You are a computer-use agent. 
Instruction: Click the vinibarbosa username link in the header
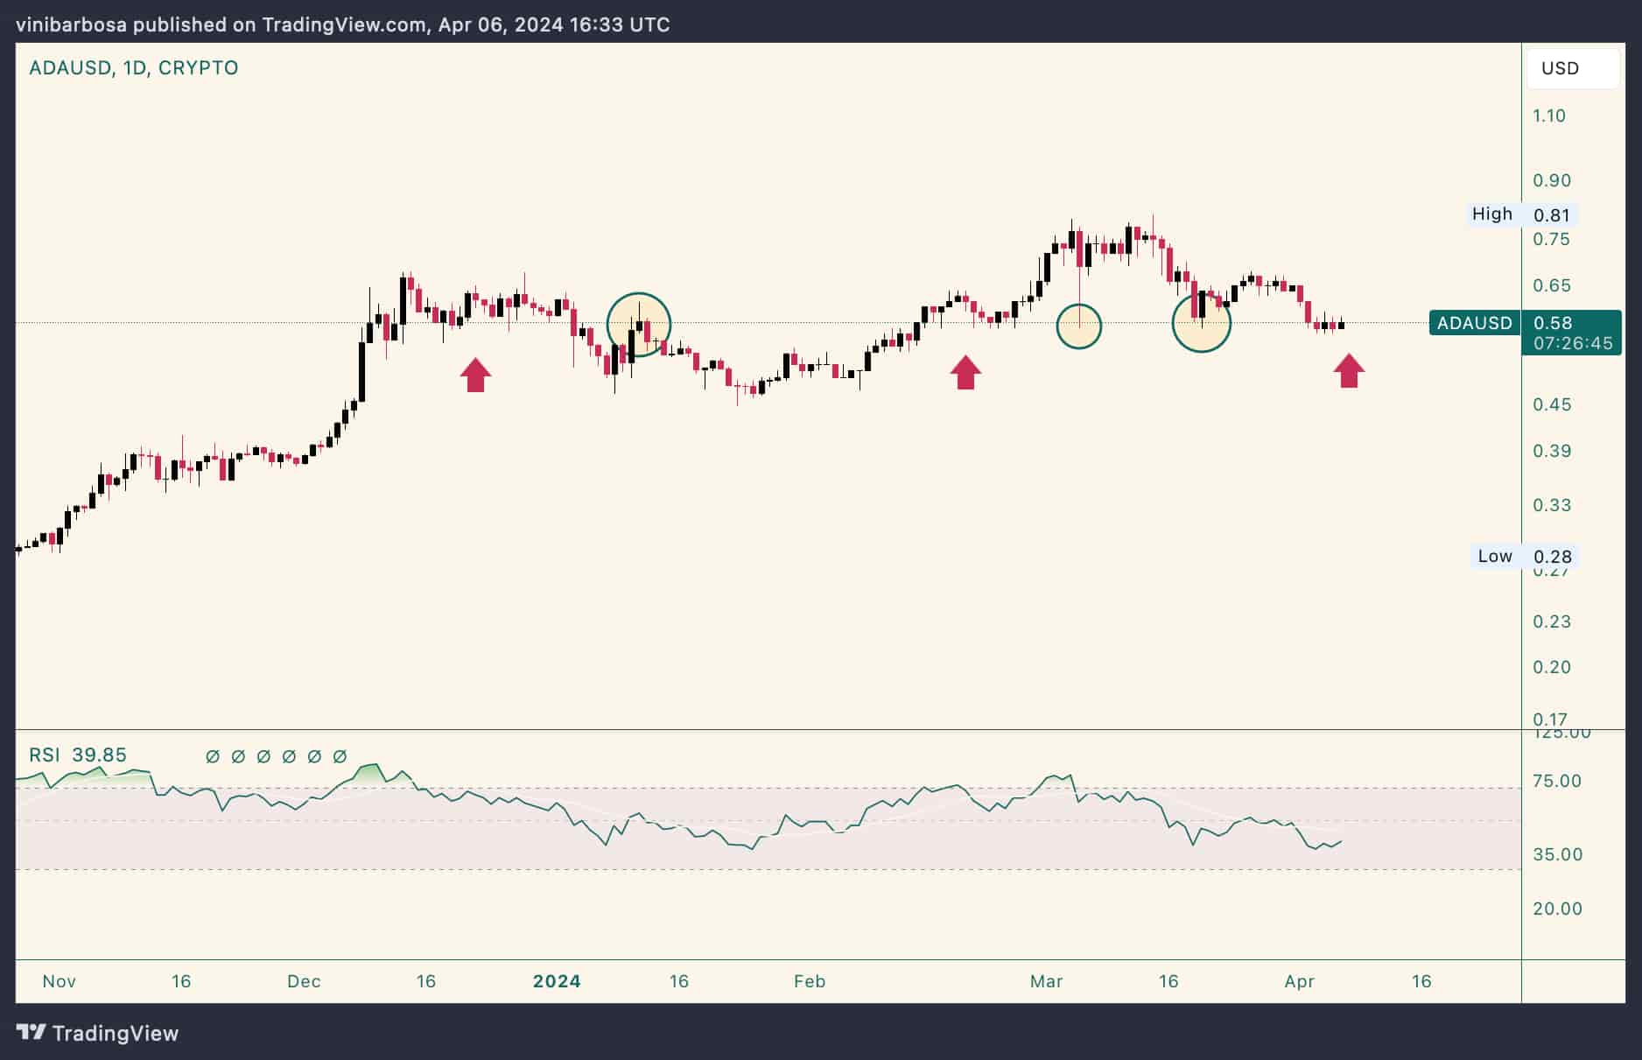67,25
